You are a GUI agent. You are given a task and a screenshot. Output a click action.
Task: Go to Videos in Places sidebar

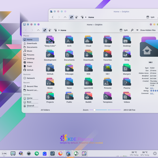click(30, 62)
